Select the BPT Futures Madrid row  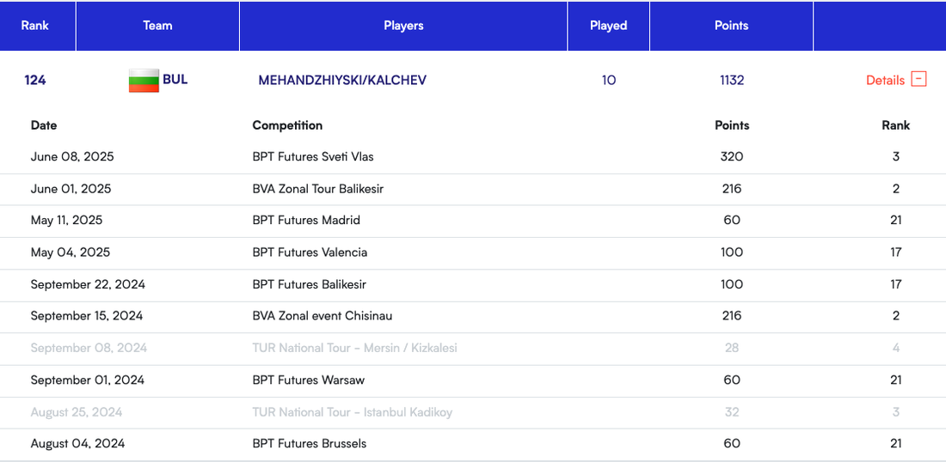click(x=306, y=221)
